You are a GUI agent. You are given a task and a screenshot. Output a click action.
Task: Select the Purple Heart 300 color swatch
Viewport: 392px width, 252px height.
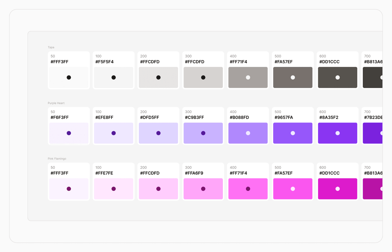203,133
